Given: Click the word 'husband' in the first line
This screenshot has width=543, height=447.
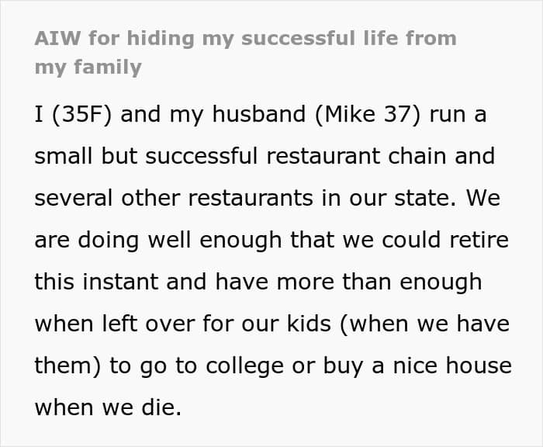Looking at the screenshot, I should click(x=259, y=114).
